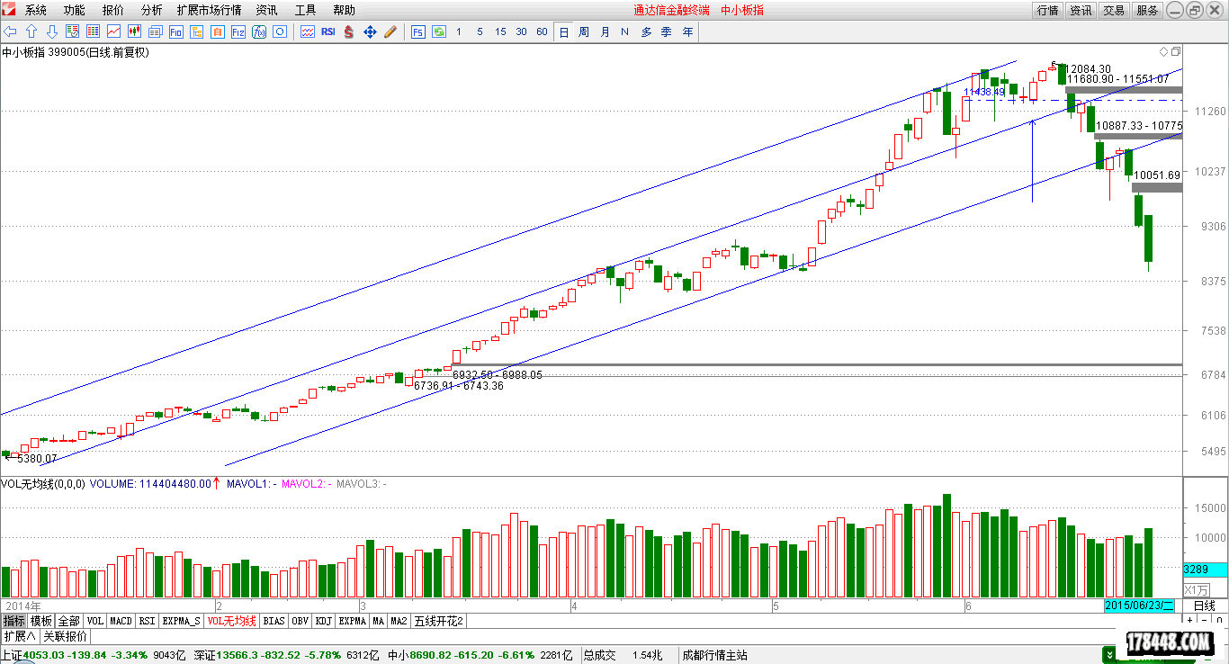
Task: Select the 月 monthly period
Action: tap(605, 31)
